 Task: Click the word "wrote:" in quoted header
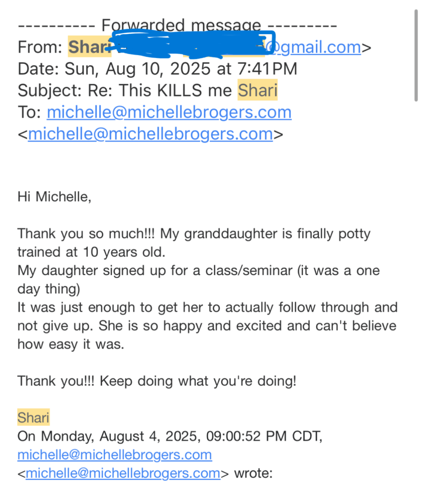tap(254, 473)
